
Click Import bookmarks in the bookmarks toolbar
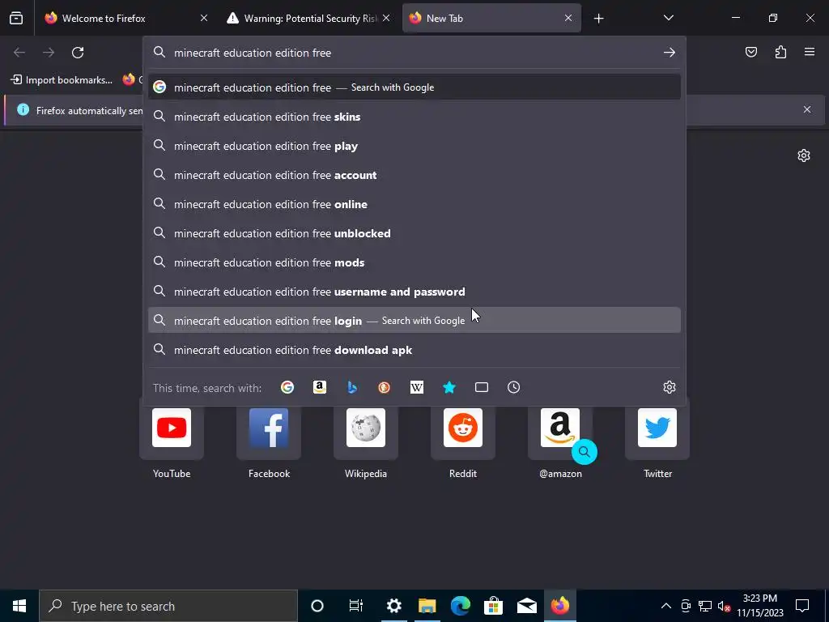[62, 80]
